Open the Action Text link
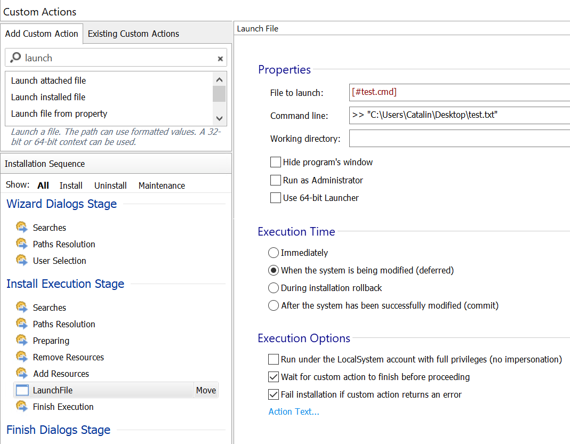 (x=294, y=411)
